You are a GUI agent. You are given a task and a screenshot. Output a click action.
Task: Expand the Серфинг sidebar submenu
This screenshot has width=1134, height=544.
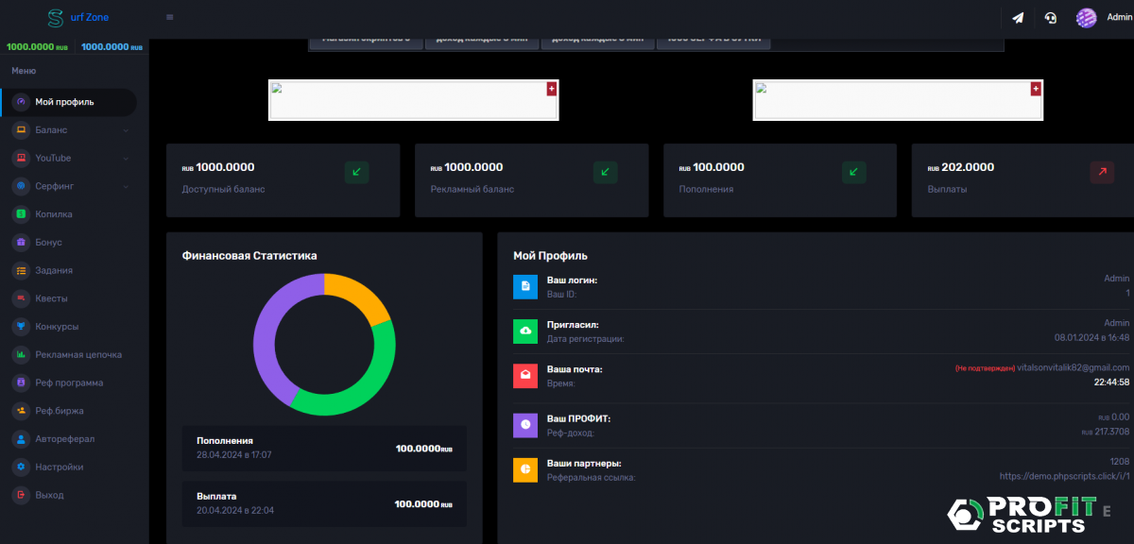coord(126,186)
